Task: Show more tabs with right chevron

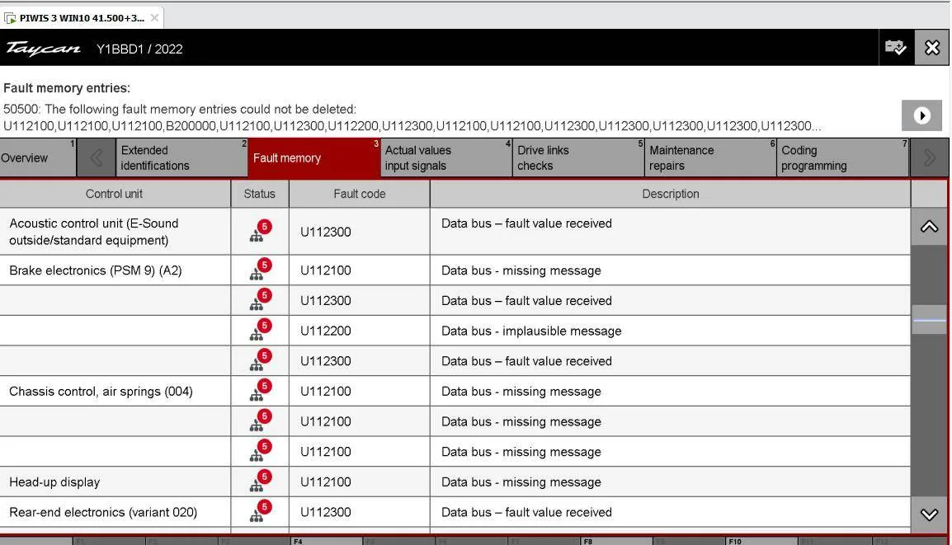Action: [x=930, y=157]
